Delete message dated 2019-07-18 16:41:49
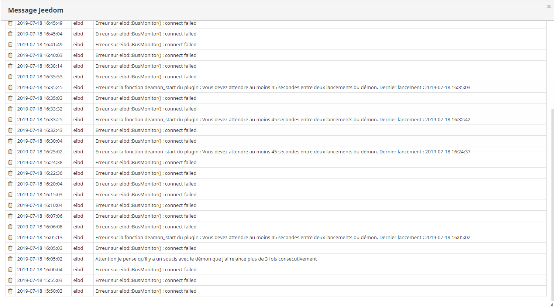Viewport: 554px width, 306px height. 10,44
